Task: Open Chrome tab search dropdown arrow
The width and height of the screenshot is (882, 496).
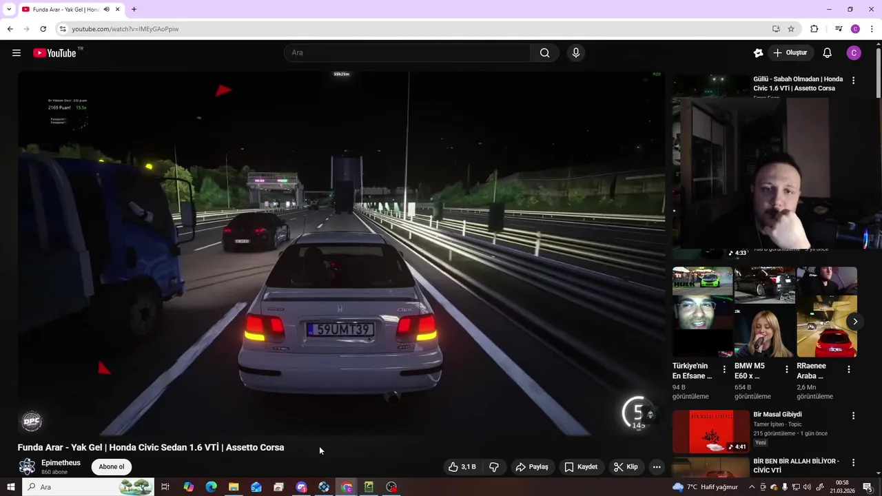Action: pyautogui.click(x=9, y=10)
